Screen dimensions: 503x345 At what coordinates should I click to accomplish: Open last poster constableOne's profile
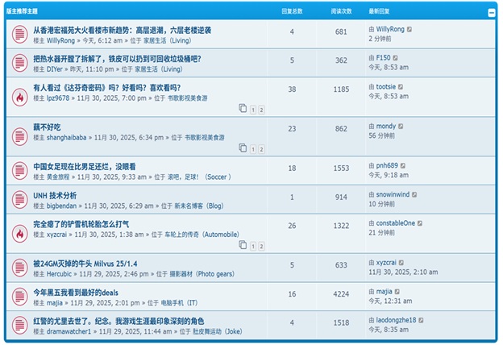(396, 223)
